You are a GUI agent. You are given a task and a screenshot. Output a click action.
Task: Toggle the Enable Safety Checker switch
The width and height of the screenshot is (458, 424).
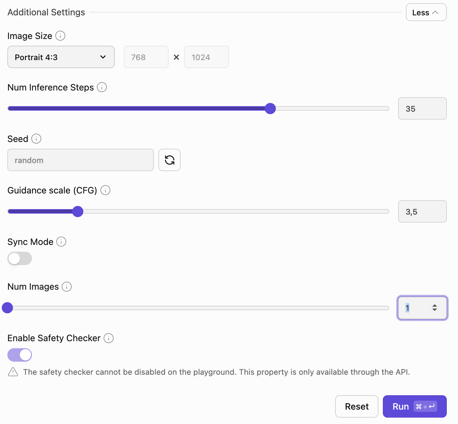[x=20, y=355]
